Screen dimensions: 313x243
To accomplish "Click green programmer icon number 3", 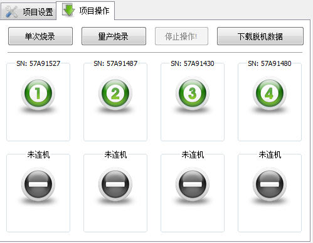I will click(x=193, y=94).
